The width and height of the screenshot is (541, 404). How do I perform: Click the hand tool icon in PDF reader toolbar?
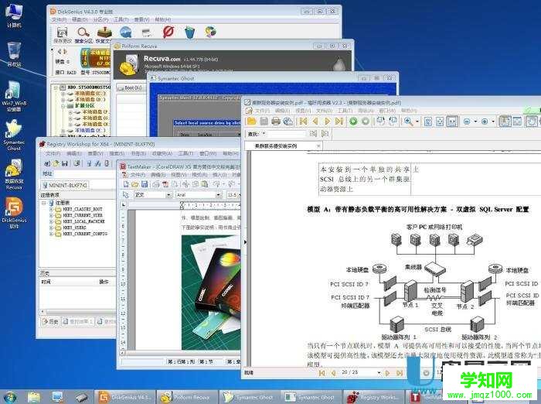coord(532,122)
